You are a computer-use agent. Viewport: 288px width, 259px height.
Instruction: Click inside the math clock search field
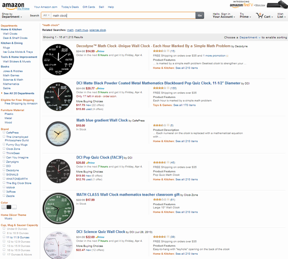pos(123,15)
